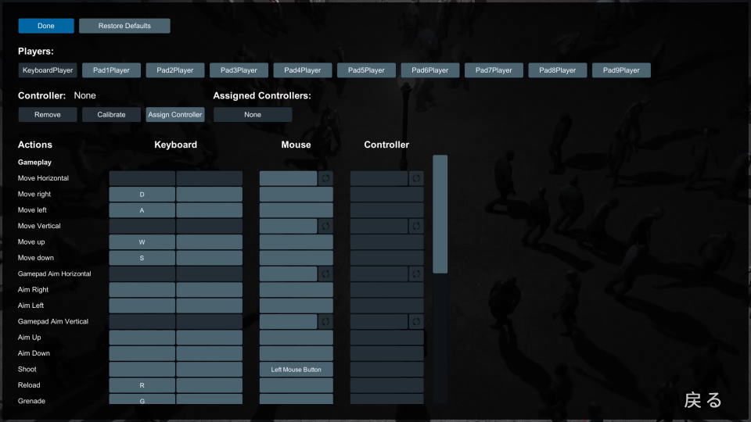
Task: Toggle invert icon on Move Horizontal controller axis
Action: 416,178
